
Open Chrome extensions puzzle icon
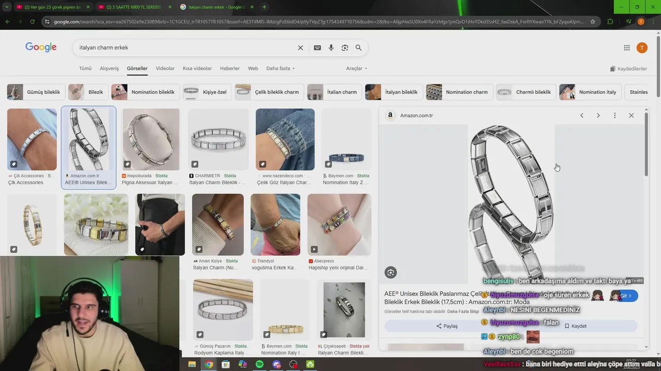tap(610, 22)
